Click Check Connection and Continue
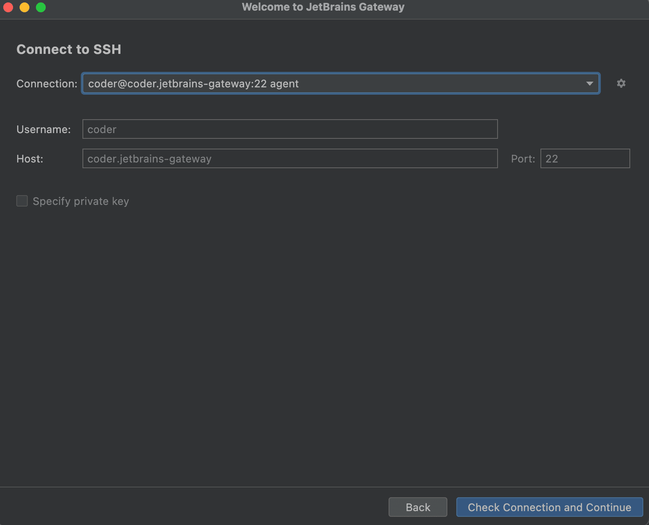Image resolution: width=649 pixels, height=525 pixels. pos(549,507)
